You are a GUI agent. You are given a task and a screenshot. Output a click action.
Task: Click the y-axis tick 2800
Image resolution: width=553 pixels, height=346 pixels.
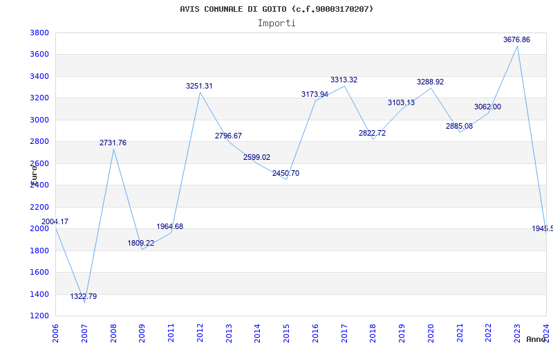pos(39,142)
